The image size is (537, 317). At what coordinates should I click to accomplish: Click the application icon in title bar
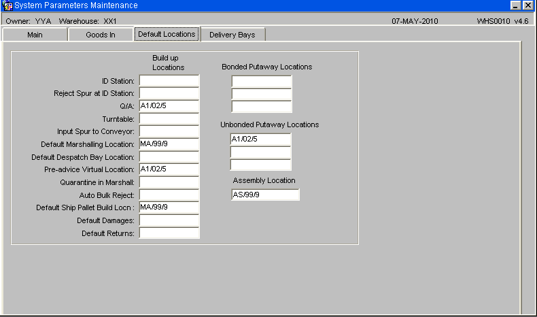tap(7, 5)
